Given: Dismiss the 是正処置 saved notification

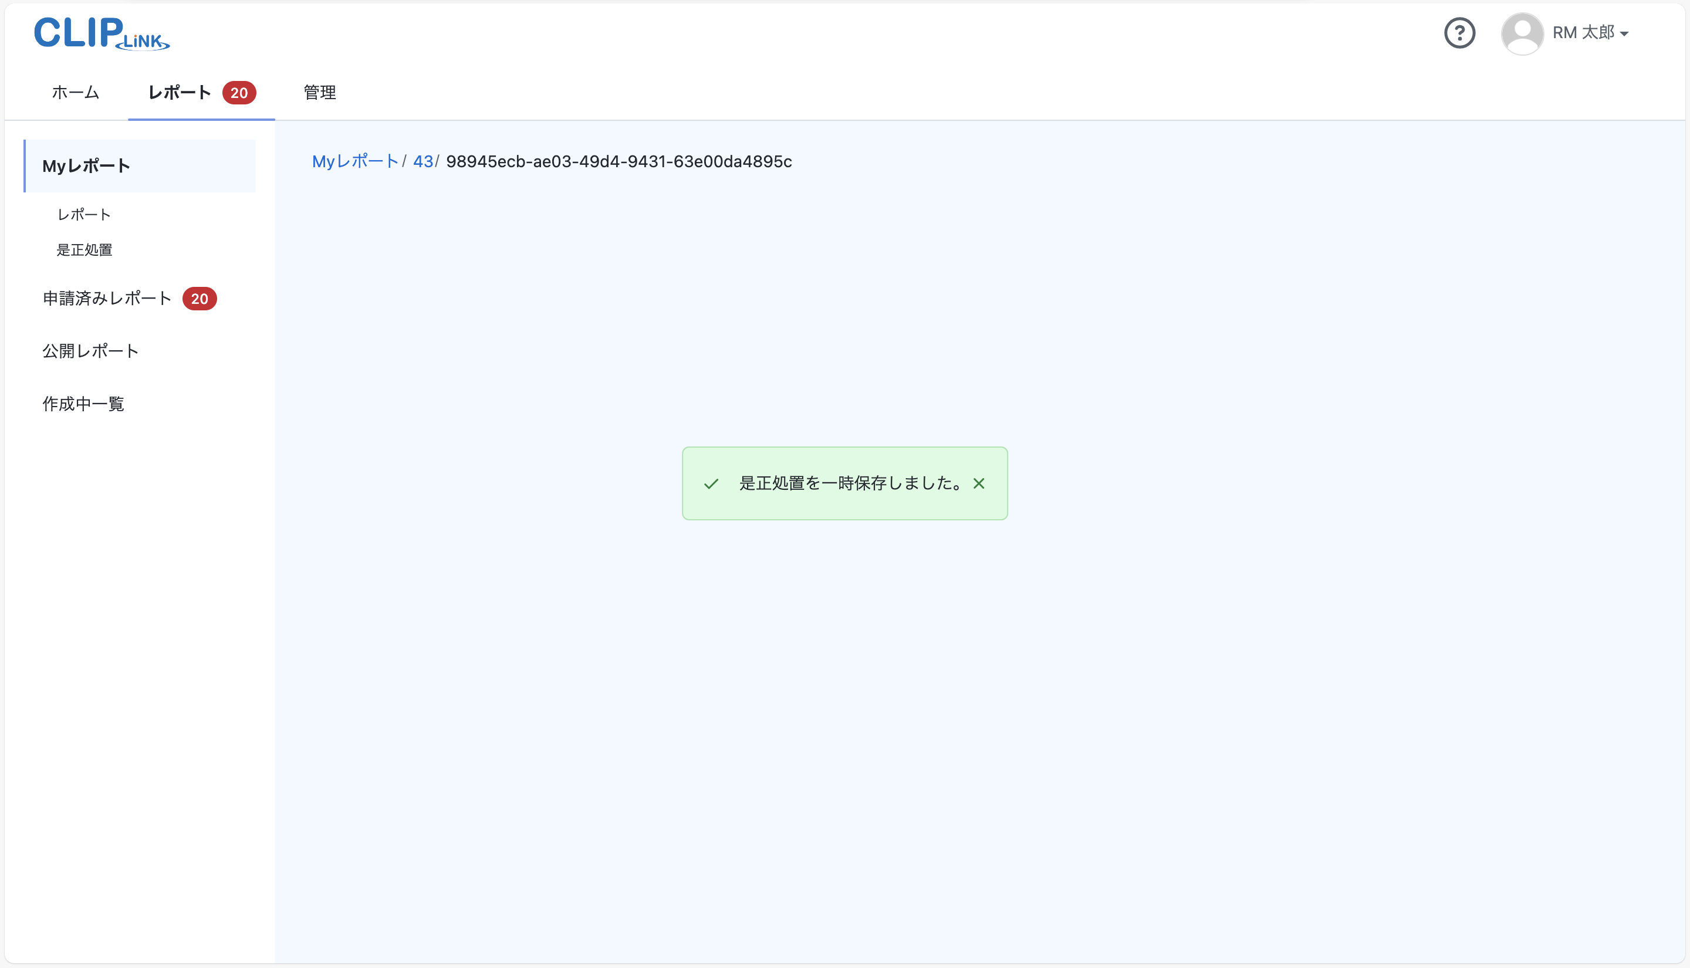Looking at the screenshot, I should 979,483.
